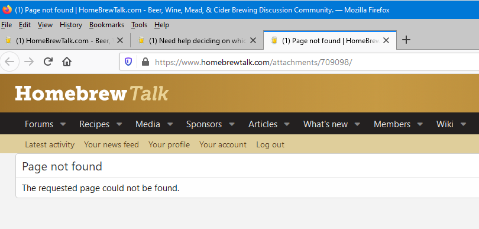Open the Bookmarks menu
479x229 pixels.
[106, 25]
